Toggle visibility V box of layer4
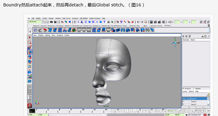This screenshot has width=218, height=116. pos(184,101)
